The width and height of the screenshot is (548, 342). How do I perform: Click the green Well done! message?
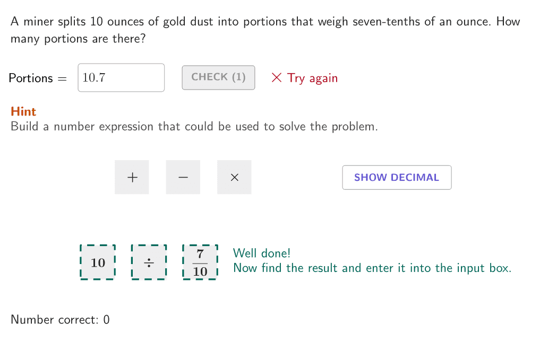point(262,253)
